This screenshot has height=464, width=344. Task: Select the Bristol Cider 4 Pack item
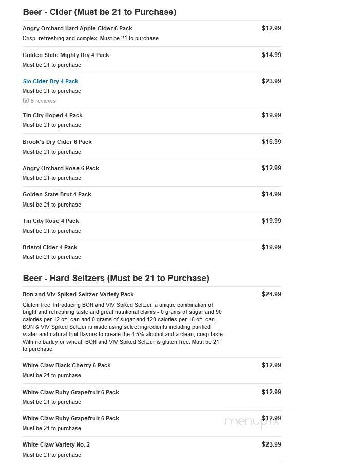click(50, 247)
